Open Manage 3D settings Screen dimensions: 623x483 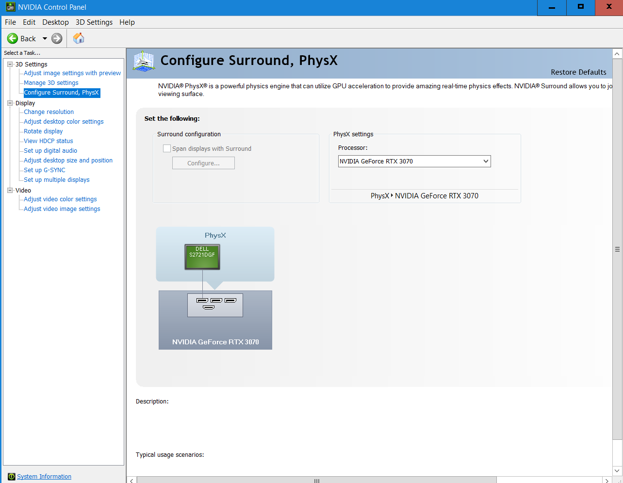pyautogui.click(x=51, y=83)
